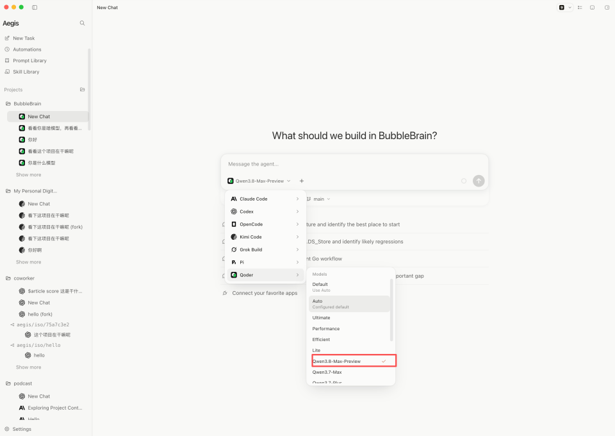The height and width of the screenshot is (436, 615).
Task: Add a new project folder icon
Action: [83, 90]
